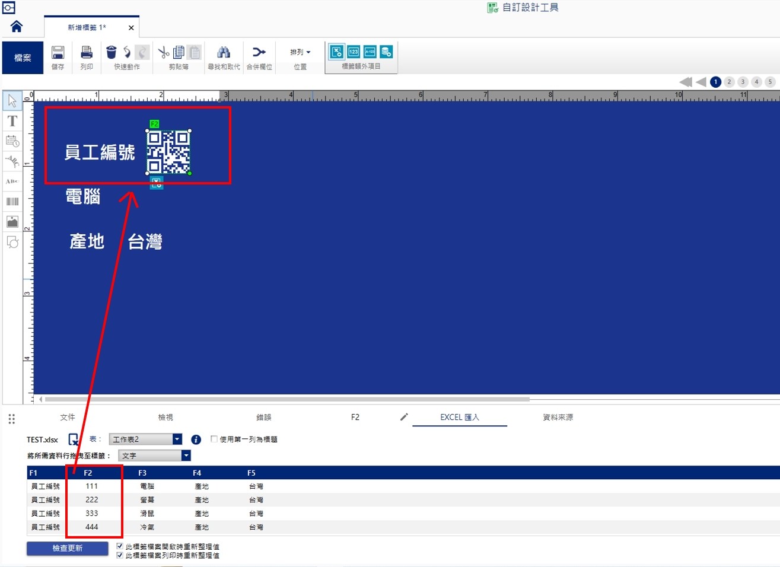780x567 pixels.
Task: Select the 員工編號 text on label
Action: click(100, 152)
